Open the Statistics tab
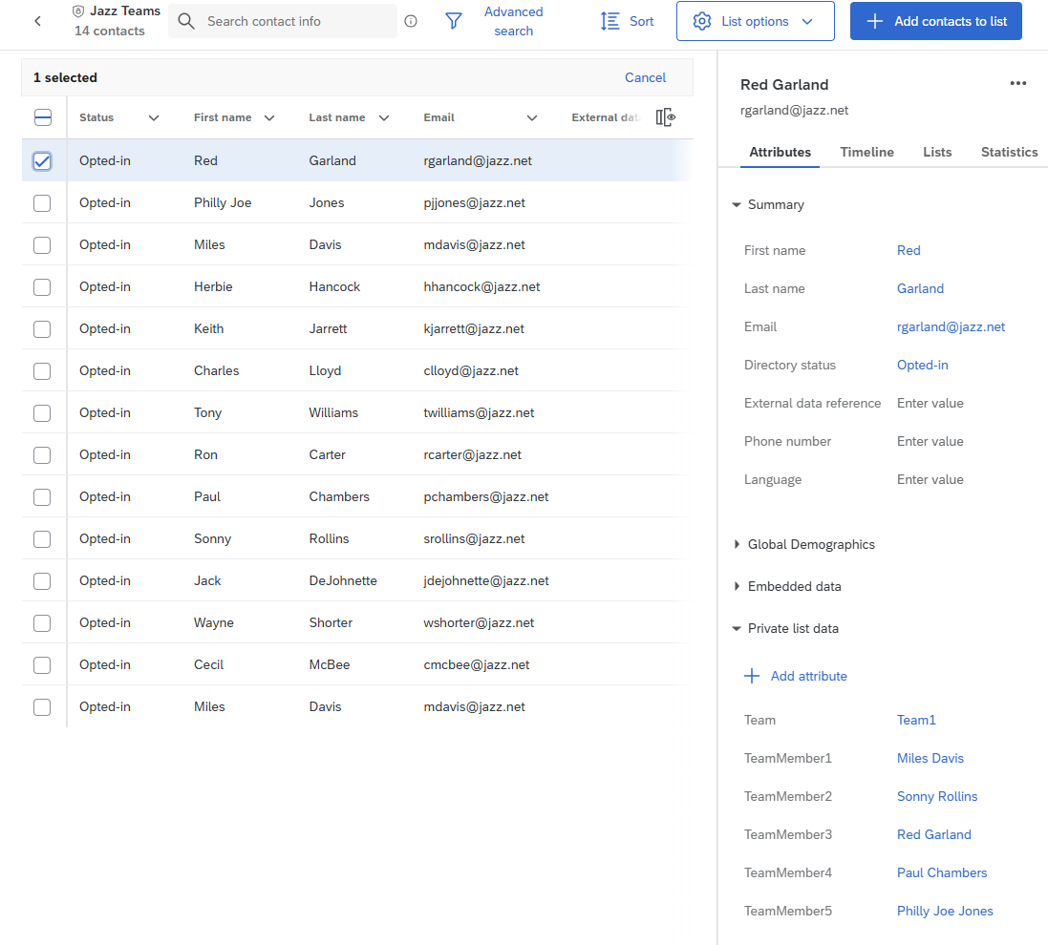Viewport: 1048px width, 945px height. 1009,153
